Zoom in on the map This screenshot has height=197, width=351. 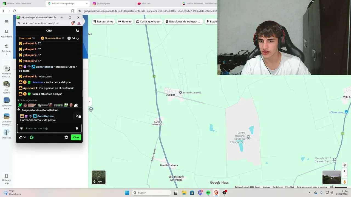345,171
